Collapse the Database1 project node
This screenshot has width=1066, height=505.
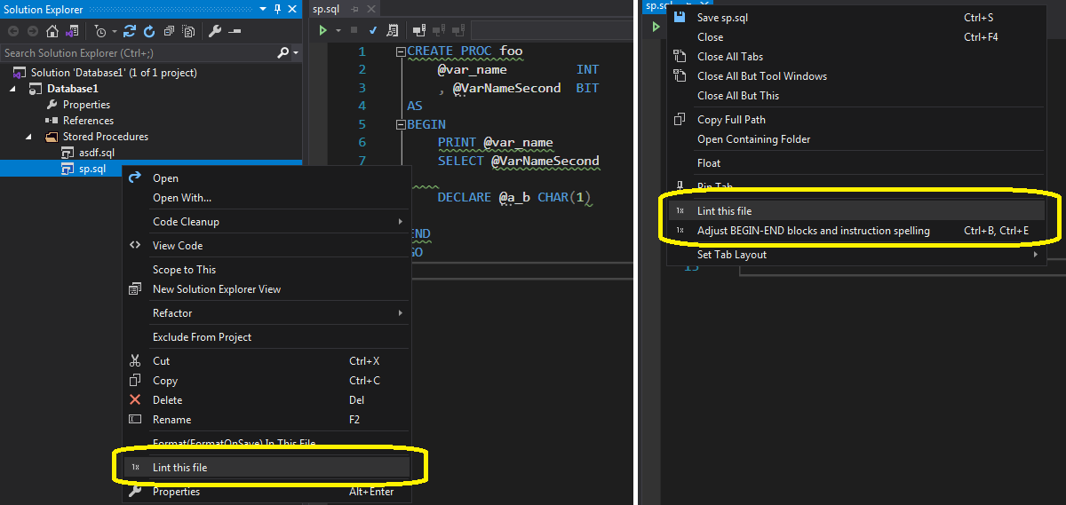[14, 89]
